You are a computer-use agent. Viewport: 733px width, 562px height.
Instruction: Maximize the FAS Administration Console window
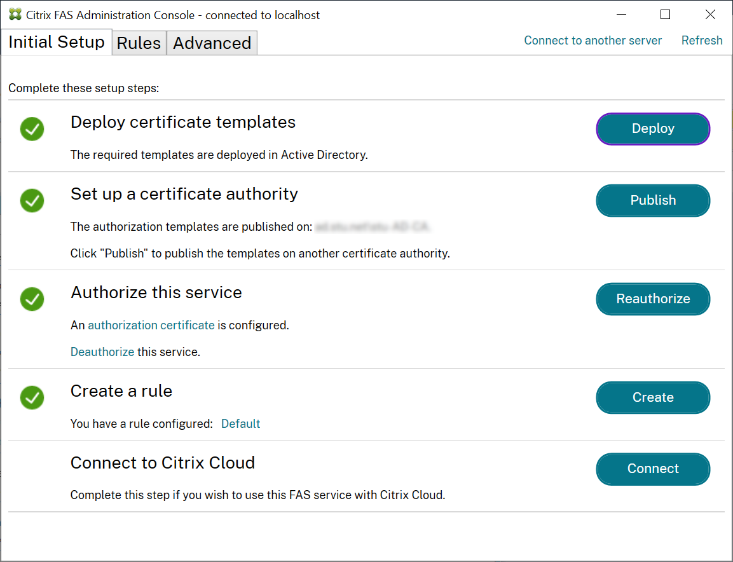pos(665,15)
